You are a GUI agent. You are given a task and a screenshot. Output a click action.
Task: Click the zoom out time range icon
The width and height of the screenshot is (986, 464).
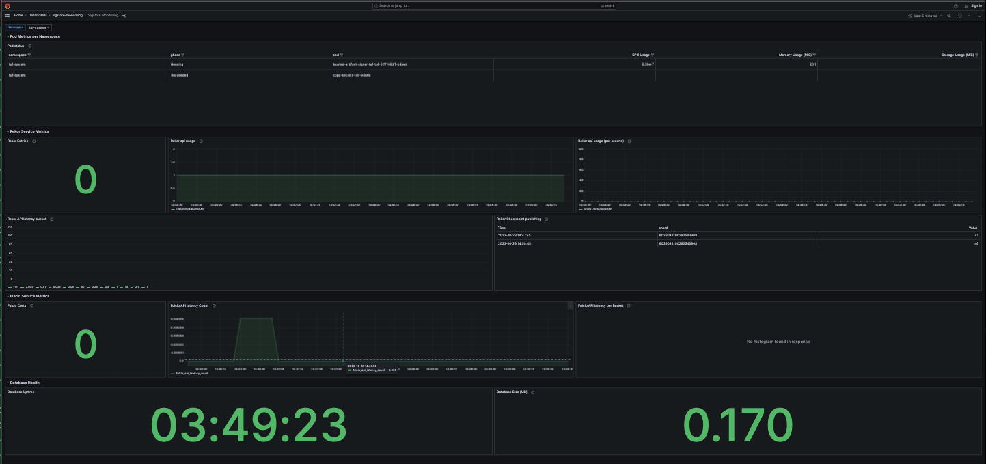(x=949, y=15)
